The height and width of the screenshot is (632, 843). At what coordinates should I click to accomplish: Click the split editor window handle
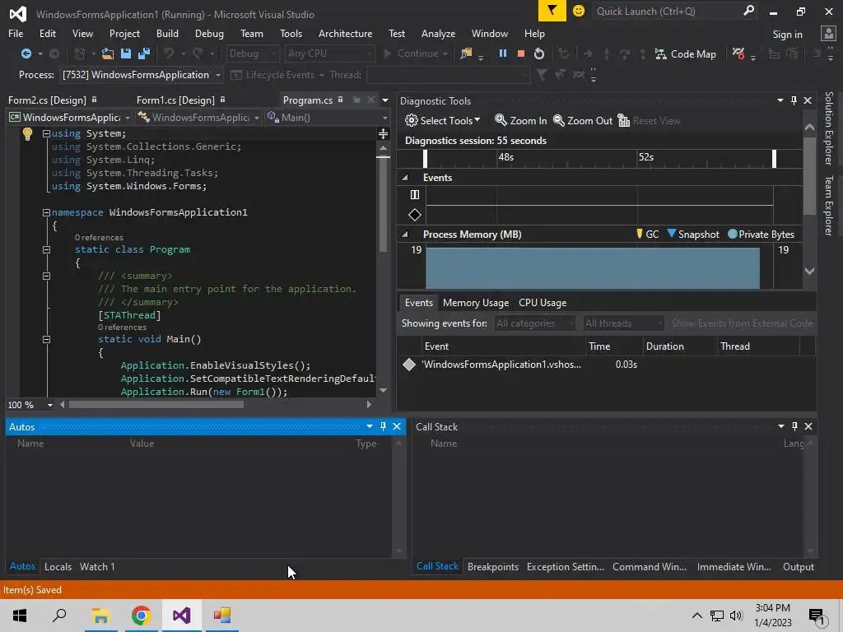click(383, 134)
